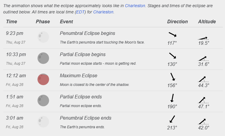Click the Altitude column header
This screenshot has width=225, height=136.
pos(207,21)
